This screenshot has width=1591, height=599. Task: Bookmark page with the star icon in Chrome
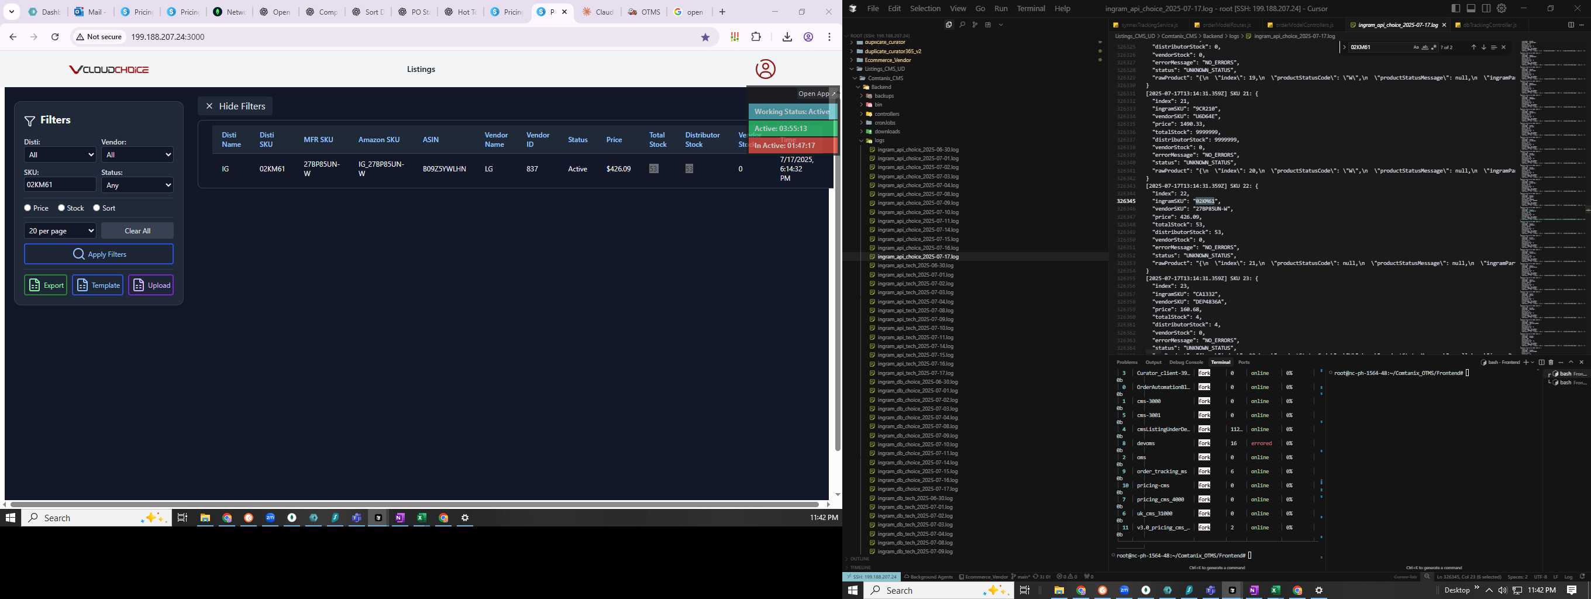click(705, 37)
